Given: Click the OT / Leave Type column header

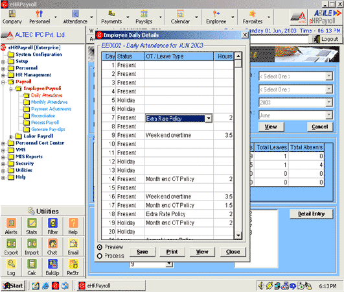Looking at the screenshot, I should coord(179,56).
